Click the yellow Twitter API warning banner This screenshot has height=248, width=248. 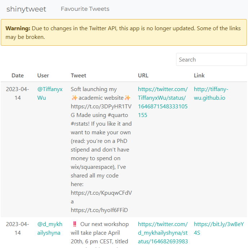click(124, 32)
